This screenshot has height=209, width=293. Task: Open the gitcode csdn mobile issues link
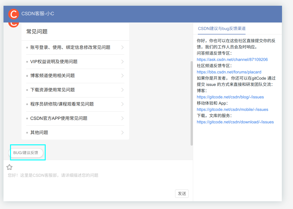tap(233, 110)
